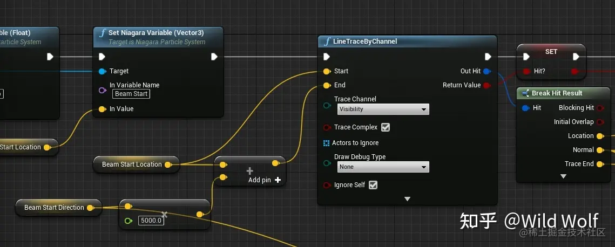Click the Normal output pin
615x247 pixels.
[600, 150]
